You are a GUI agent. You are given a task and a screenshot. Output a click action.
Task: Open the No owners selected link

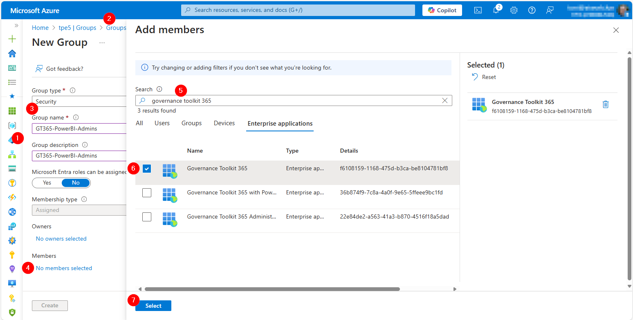61,239
